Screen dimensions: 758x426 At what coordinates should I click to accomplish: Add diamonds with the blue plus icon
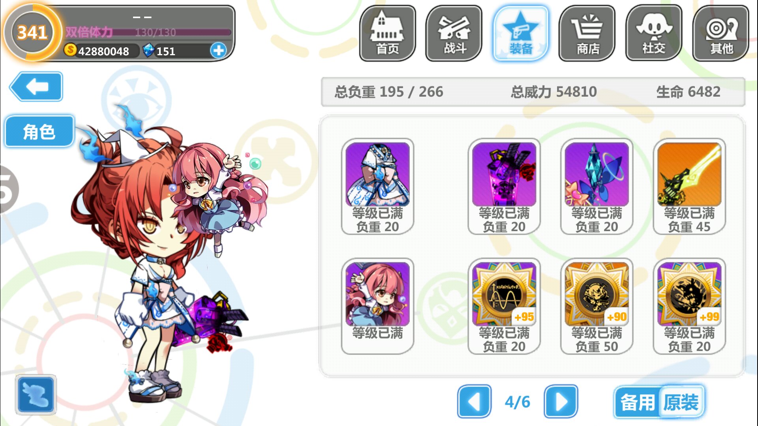[x=218, y=50]
